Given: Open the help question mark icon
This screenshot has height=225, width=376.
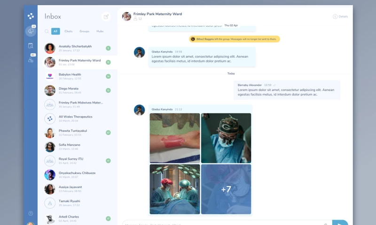Looking at the screenshot, I should (31, 214).
